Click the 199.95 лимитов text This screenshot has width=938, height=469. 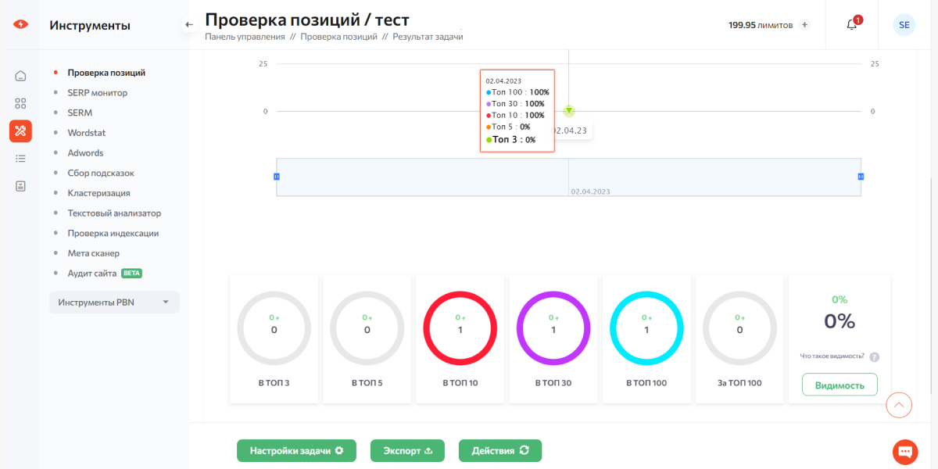pos(761,25)
